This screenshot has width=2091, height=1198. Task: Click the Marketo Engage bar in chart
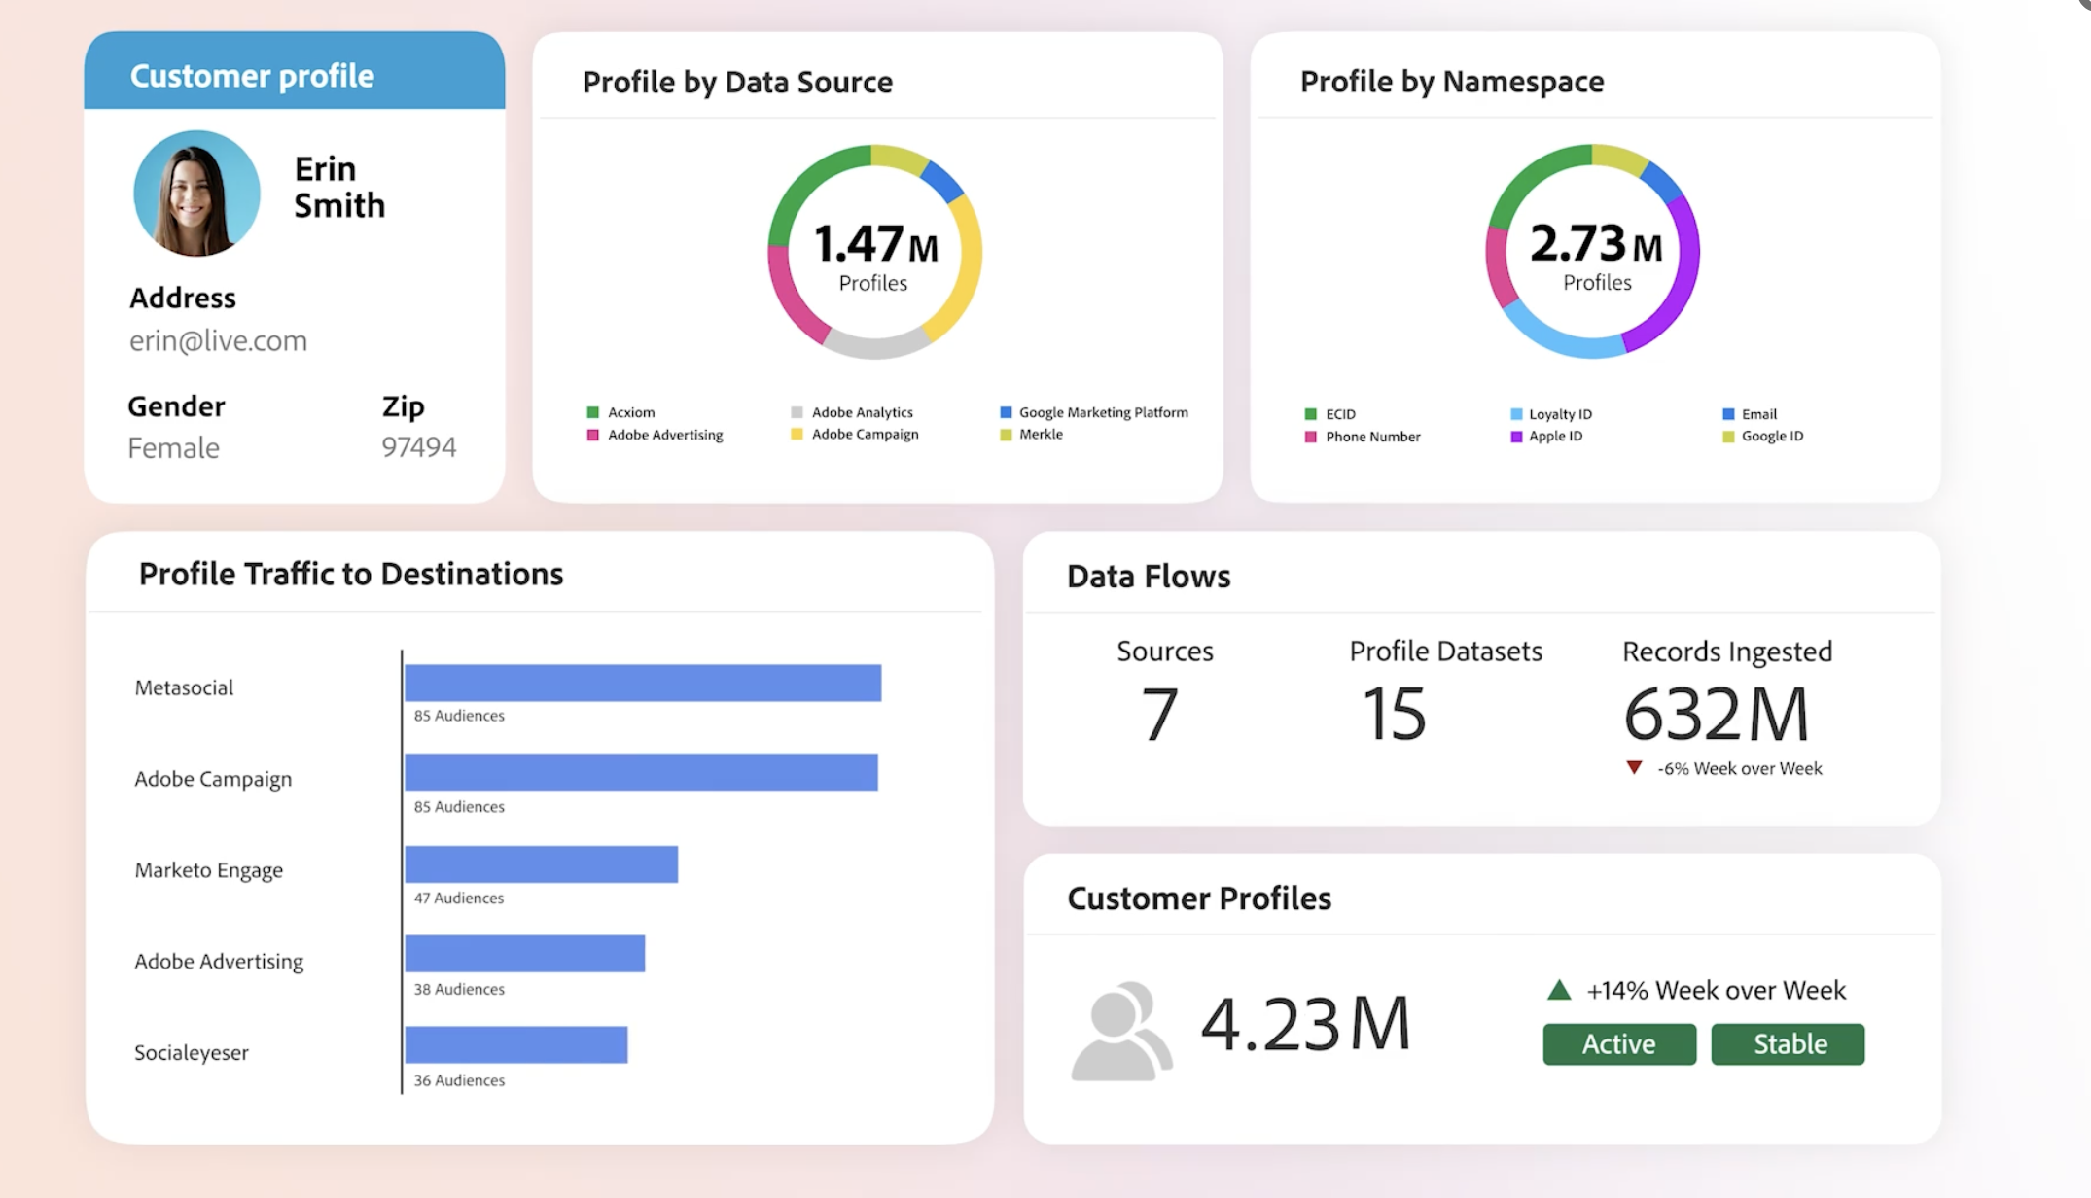click(541, 864)
